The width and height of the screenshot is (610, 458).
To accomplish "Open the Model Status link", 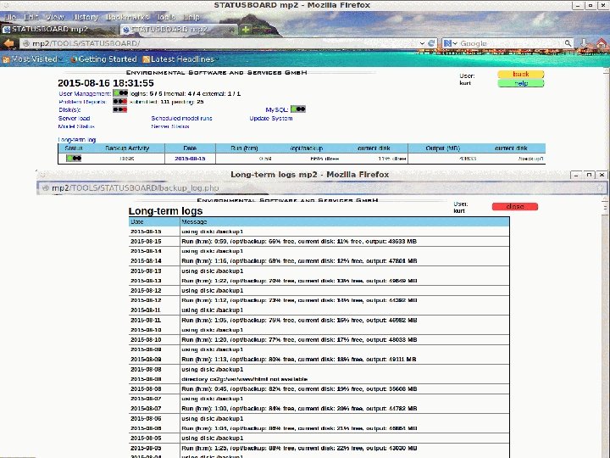I will [76, 126].
